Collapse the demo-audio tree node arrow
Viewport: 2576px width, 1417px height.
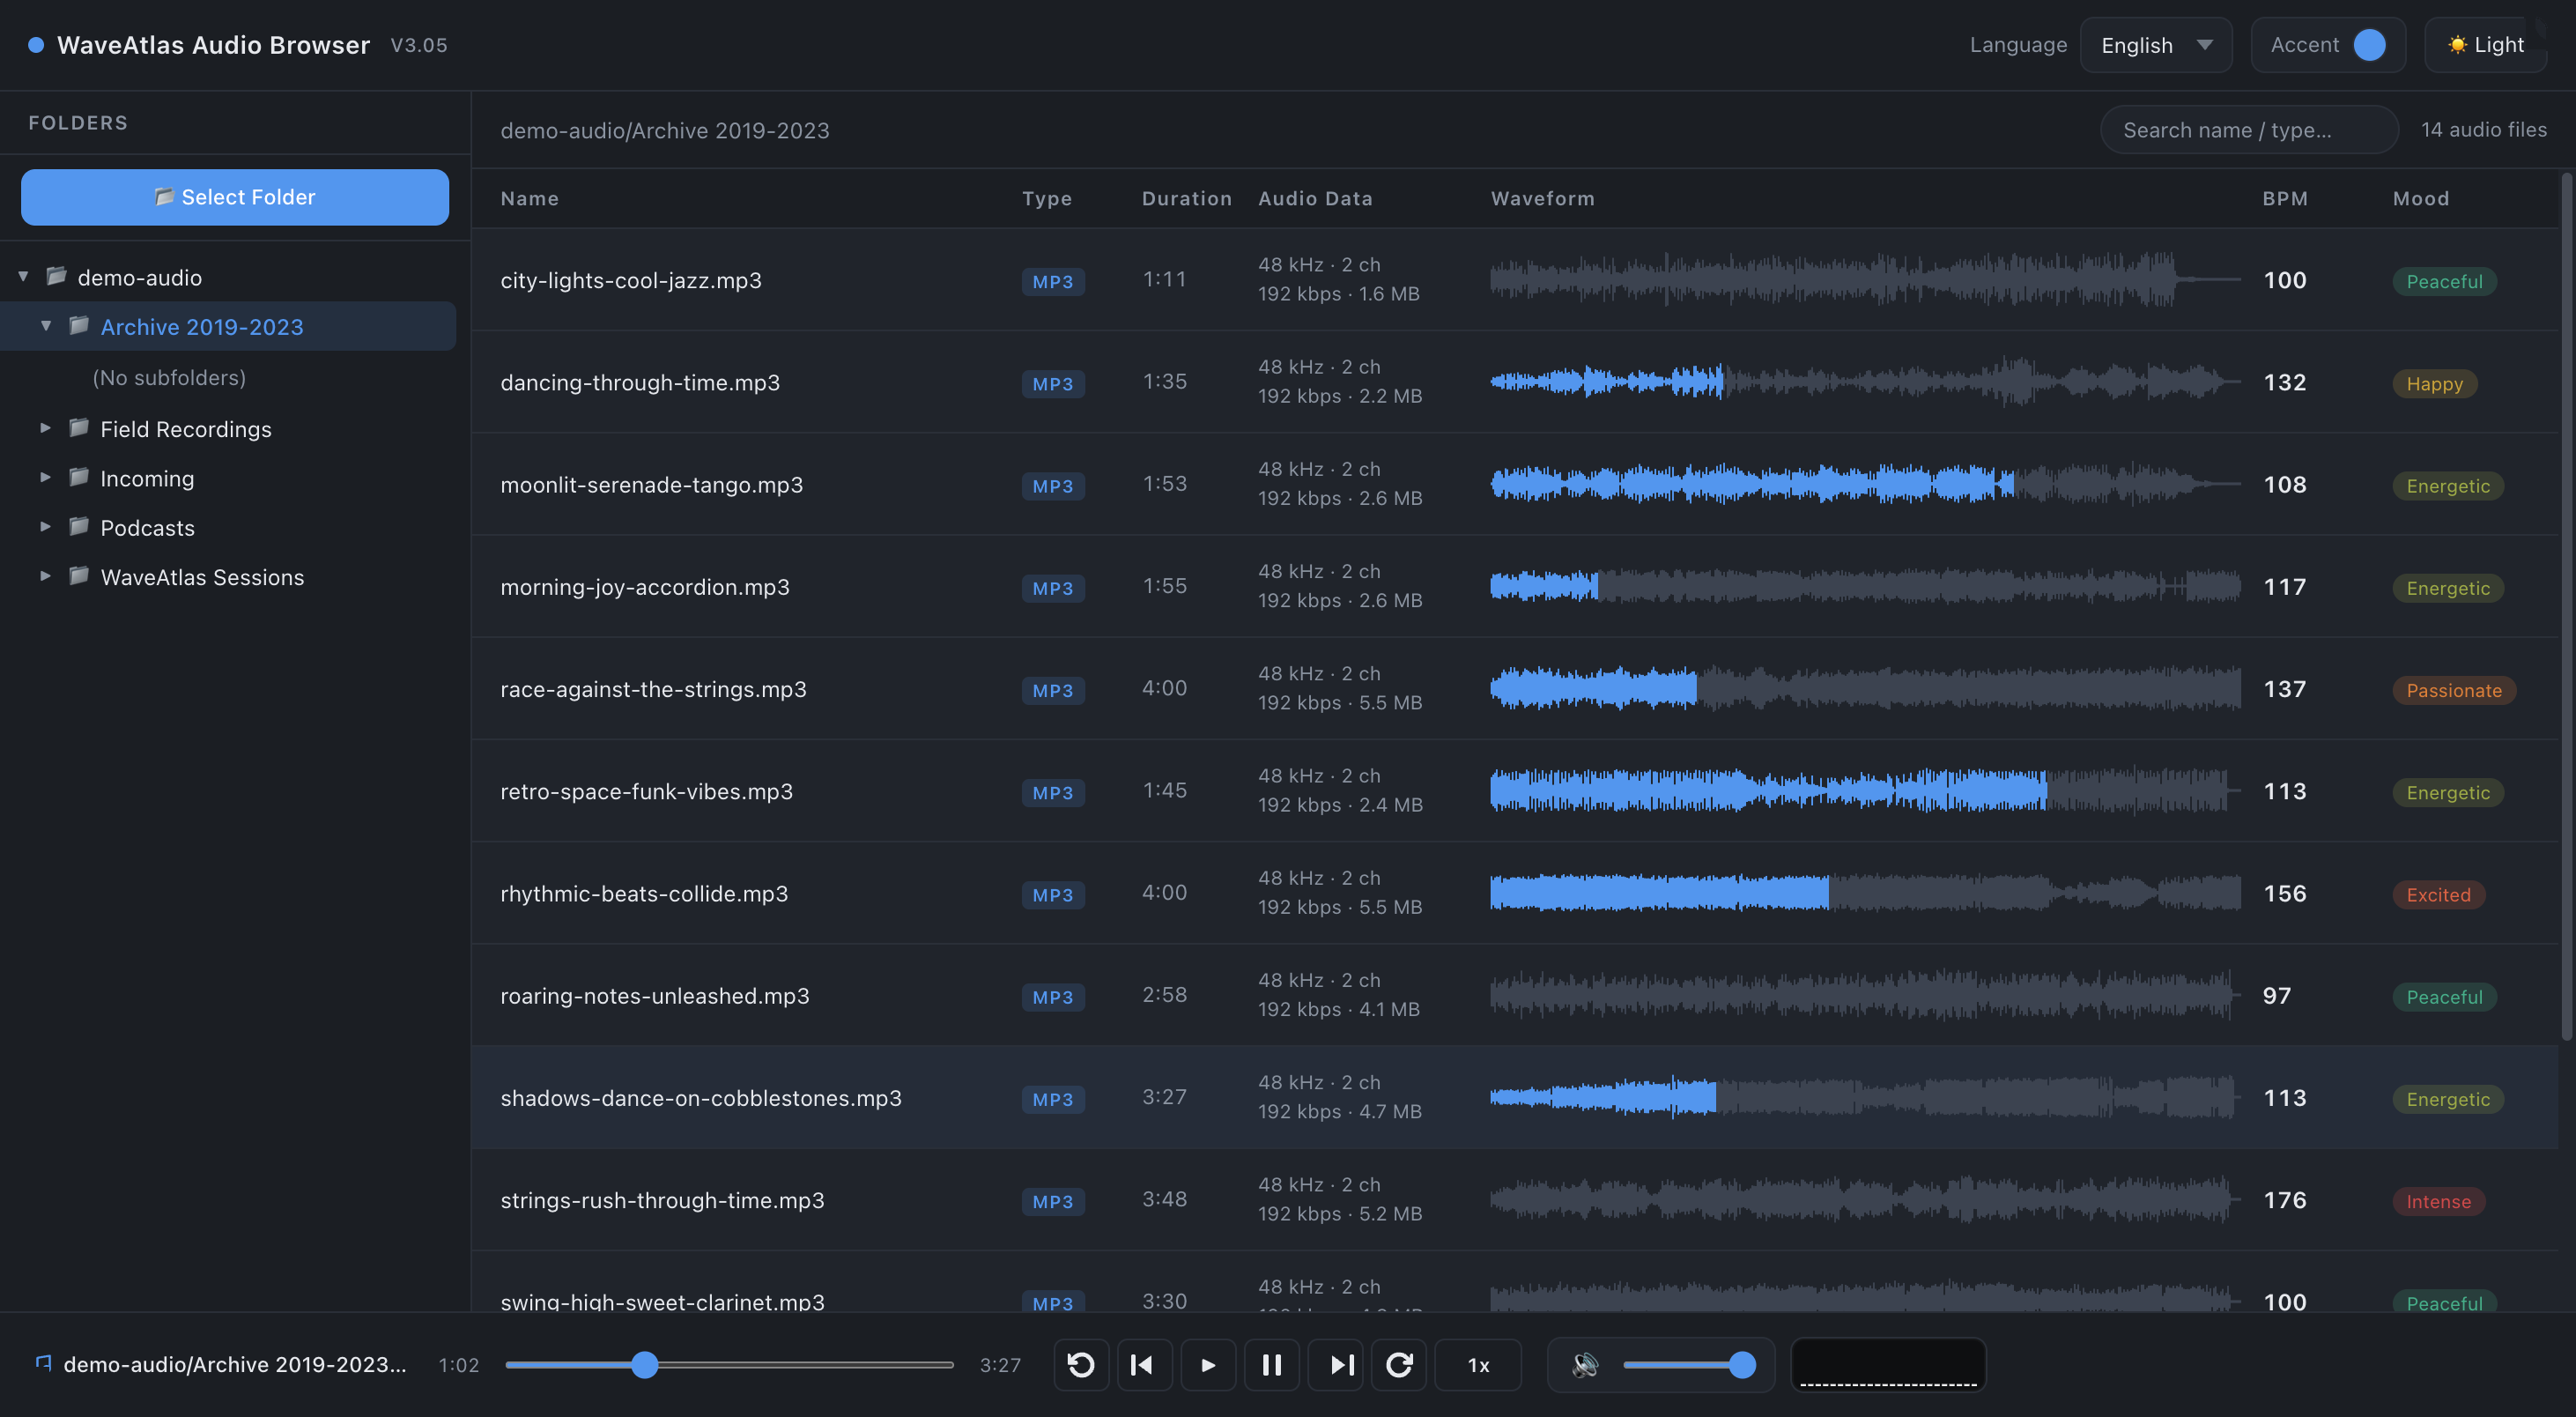click(23, 277)
